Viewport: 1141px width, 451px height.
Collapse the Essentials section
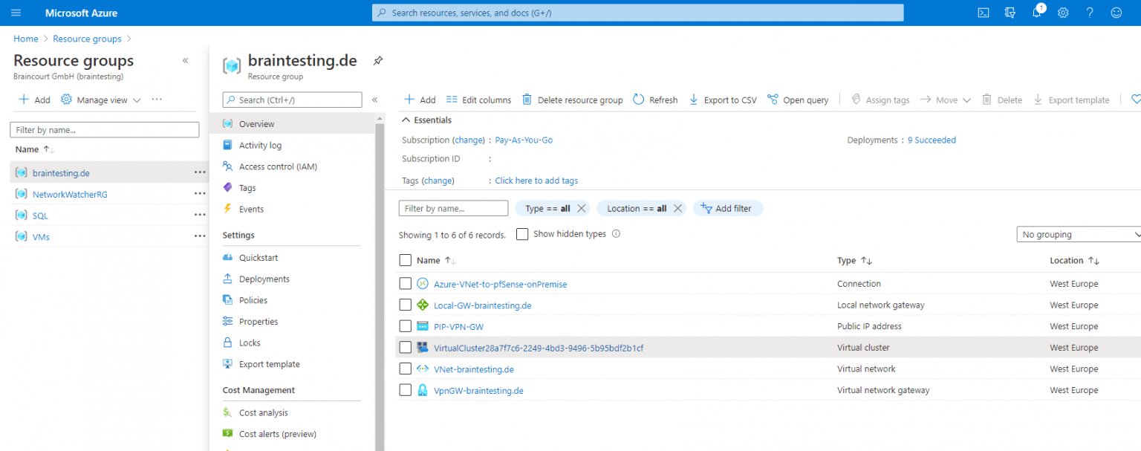(x=406, y=120)
